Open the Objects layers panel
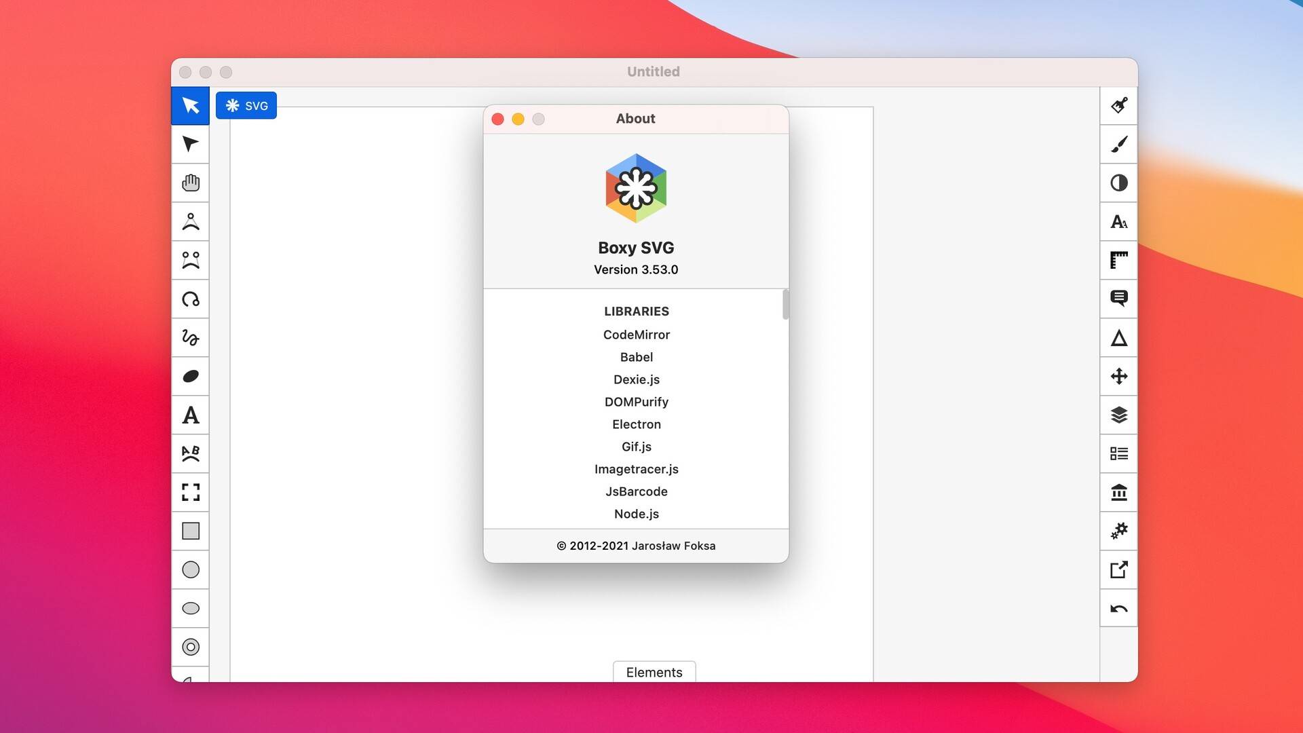 click(x=1118, y=415)
